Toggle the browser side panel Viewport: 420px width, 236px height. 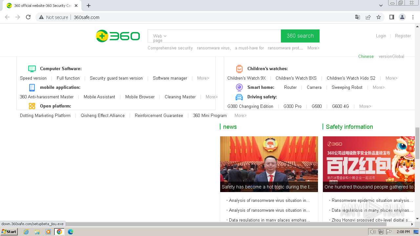391,17
